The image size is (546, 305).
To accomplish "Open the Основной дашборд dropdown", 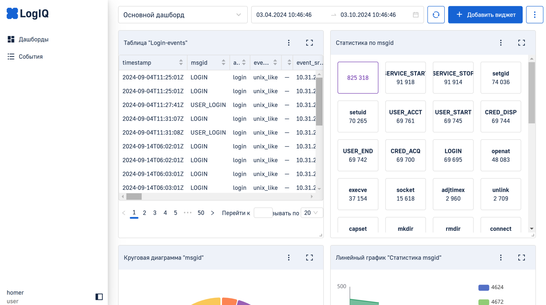I will 183,15.
